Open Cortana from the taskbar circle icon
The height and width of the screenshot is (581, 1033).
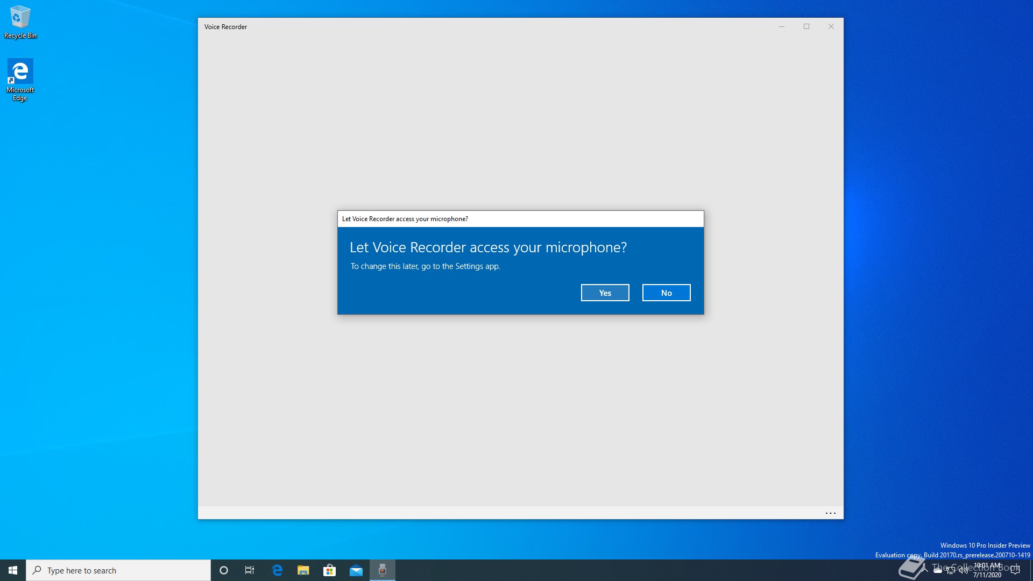(x=224, y=570)
